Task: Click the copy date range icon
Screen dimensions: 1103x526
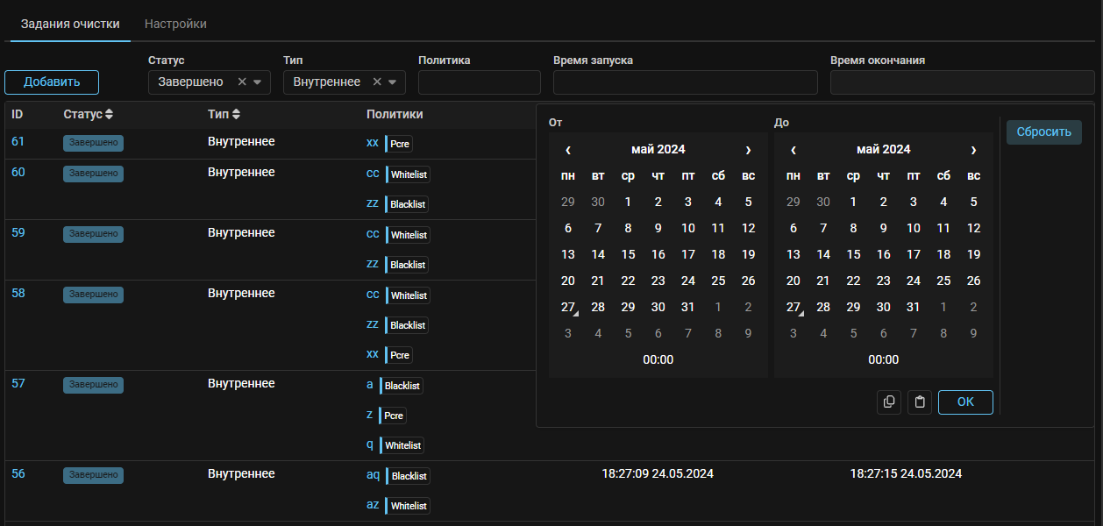Action: pyautogui.click(x=889, y=402)
